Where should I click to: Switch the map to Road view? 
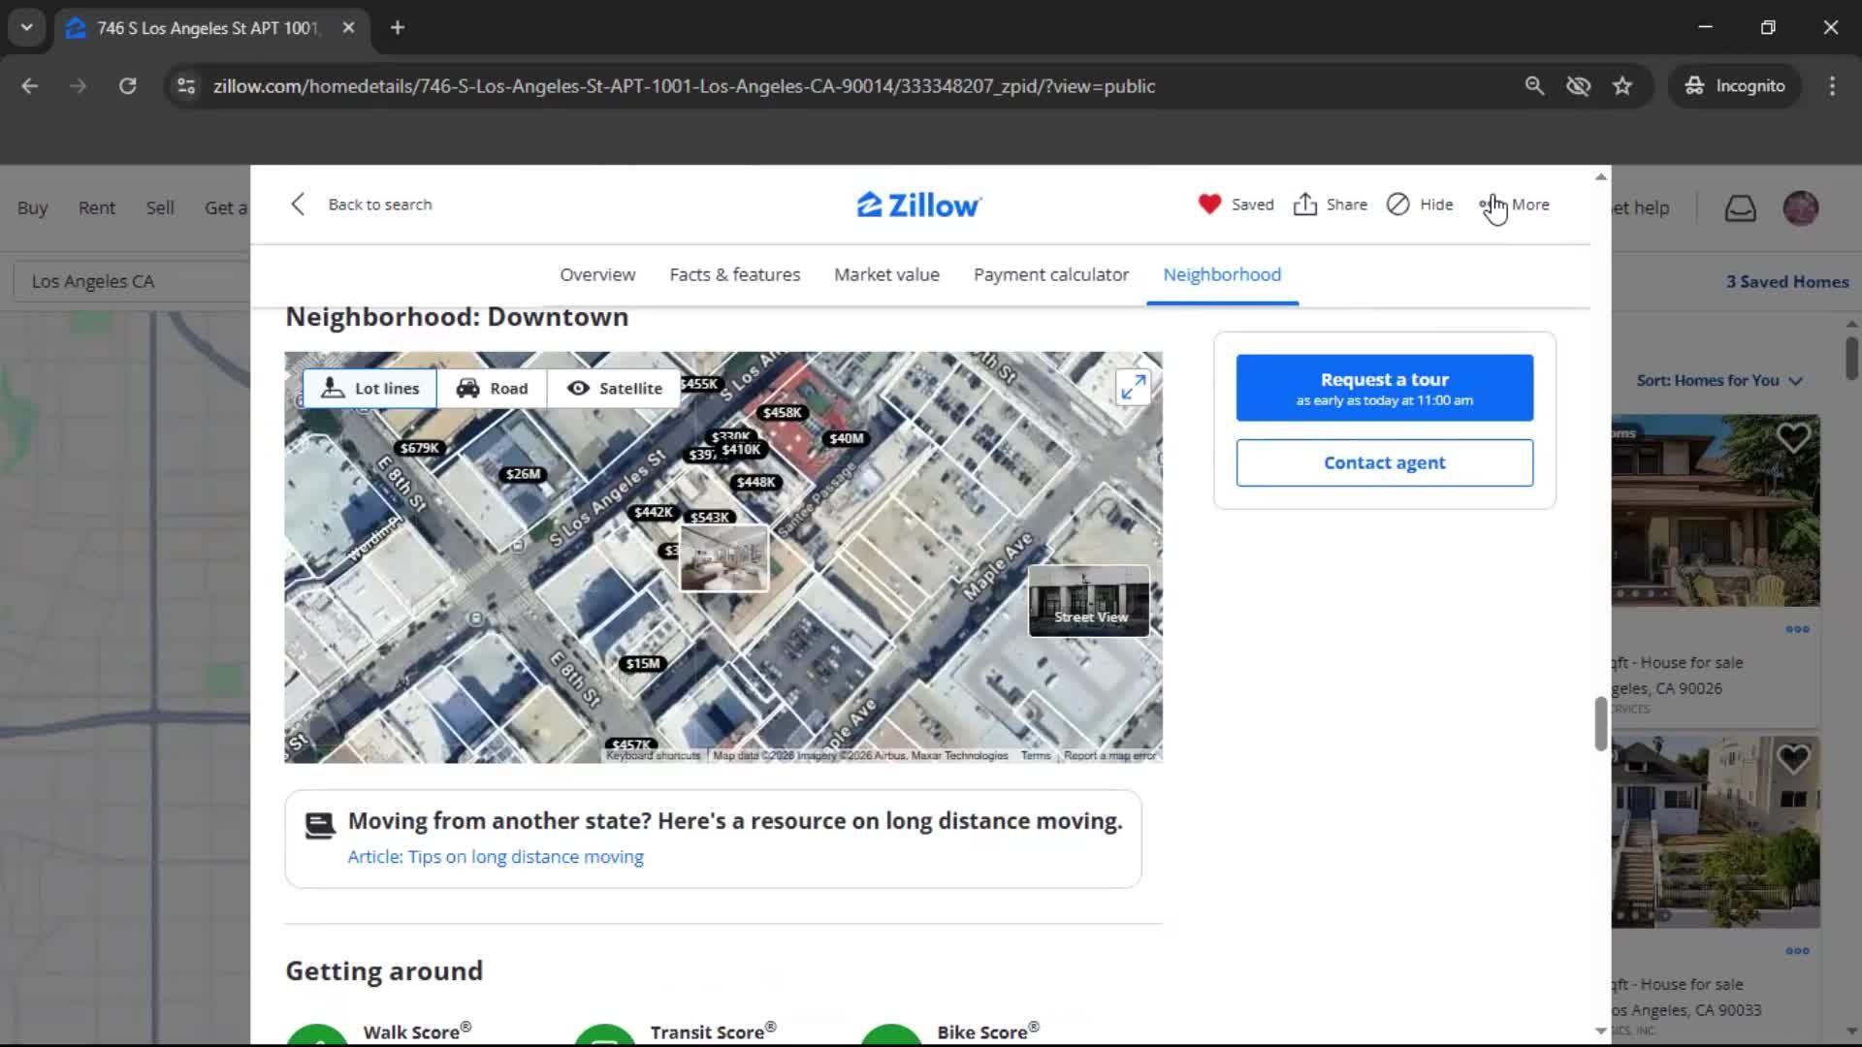[493, 388]
